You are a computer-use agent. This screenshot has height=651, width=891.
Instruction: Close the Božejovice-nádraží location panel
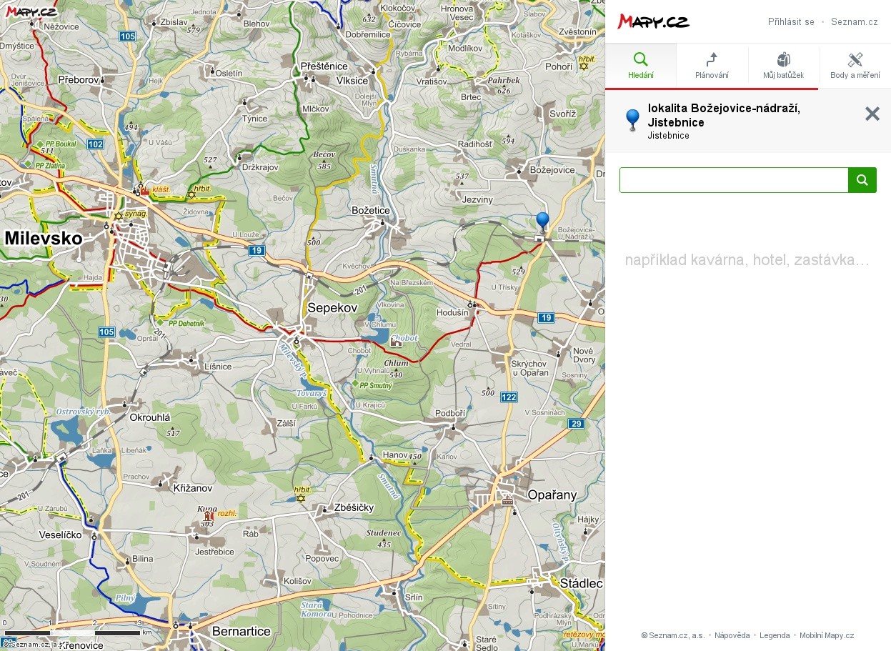872,114
